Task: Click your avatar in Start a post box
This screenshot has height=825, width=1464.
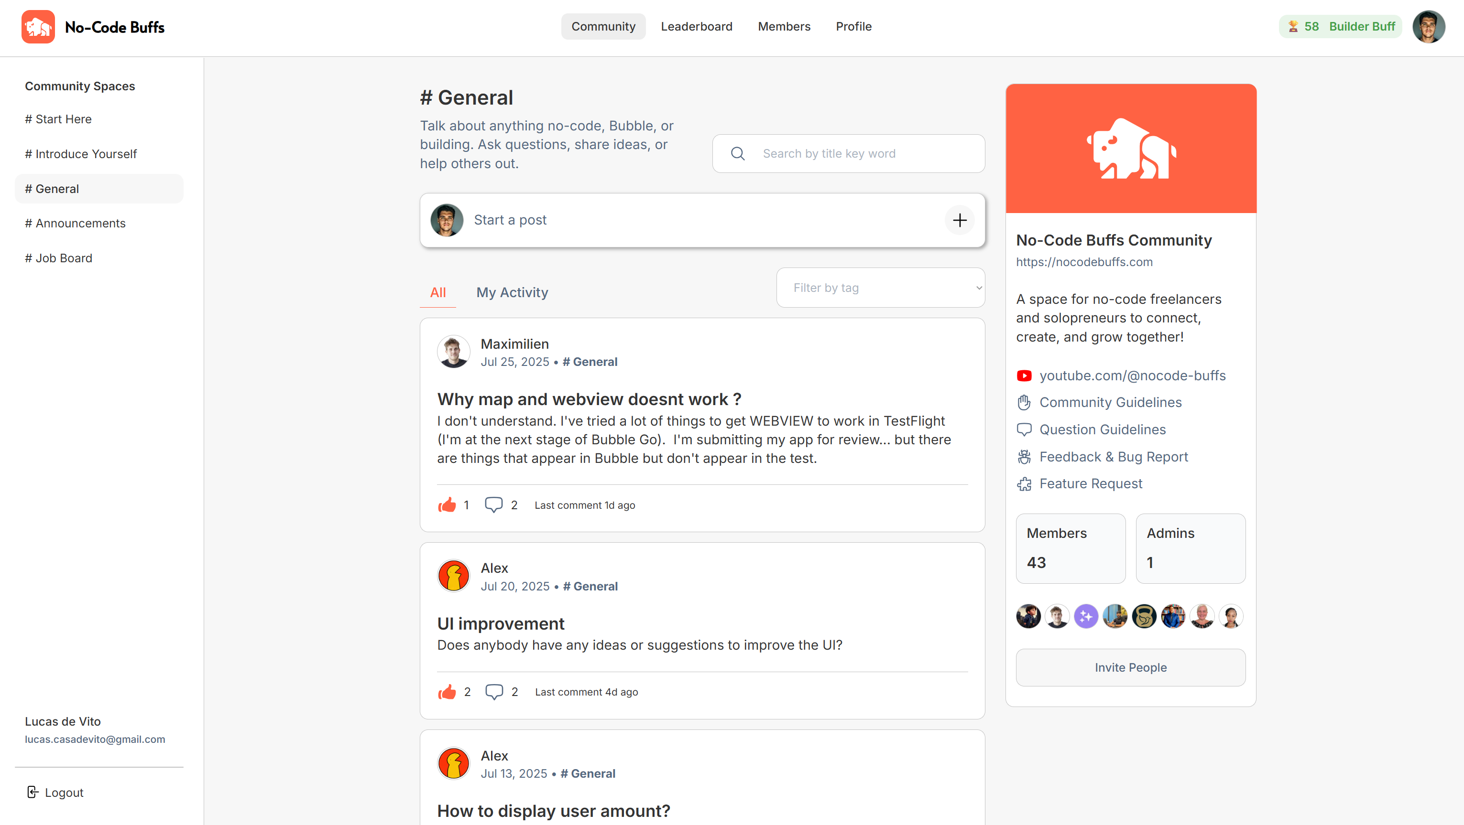Action: tap(447, 220)
